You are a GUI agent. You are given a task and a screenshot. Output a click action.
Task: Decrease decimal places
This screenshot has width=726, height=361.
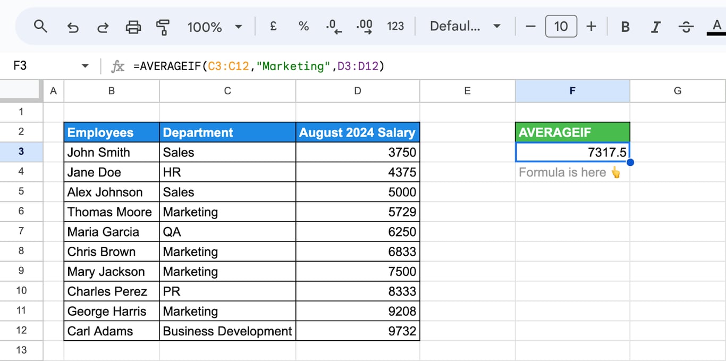[334, 27]
